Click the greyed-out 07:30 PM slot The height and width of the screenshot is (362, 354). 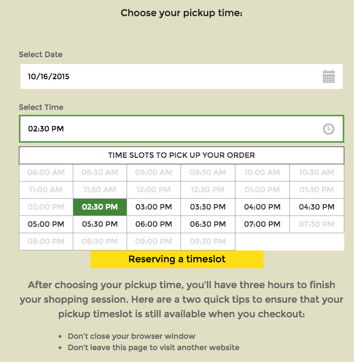point(317,224)
